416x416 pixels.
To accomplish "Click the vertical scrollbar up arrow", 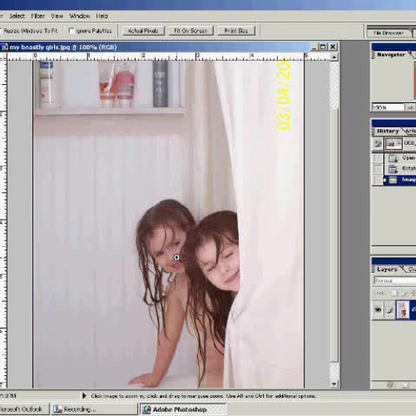I will pyautogui.click(x=334, y=57).
